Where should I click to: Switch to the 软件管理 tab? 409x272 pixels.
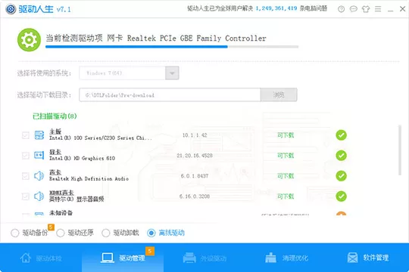pyautogui.click(x=368, y=258)
